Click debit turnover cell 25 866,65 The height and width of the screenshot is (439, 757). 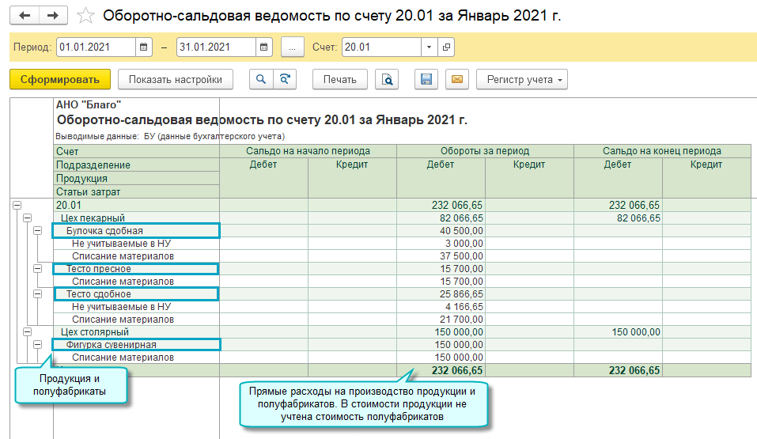441,293
